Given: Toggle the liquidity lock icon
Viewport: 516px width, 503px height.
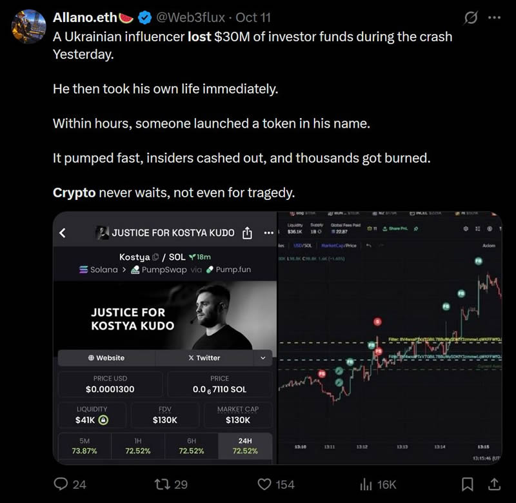Looking at the screenshot, I should click(103, 420).
